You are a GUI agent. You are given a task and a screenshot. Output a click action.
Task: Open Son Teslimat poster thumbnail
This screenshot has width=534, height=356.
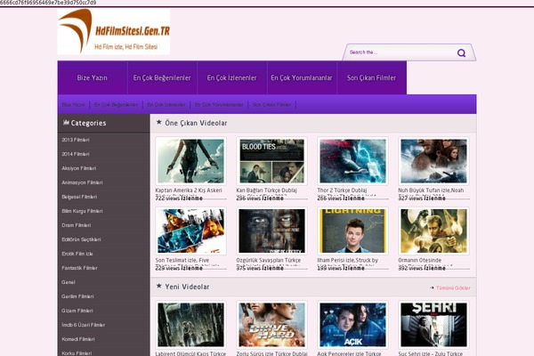click(x=190, y=231)
